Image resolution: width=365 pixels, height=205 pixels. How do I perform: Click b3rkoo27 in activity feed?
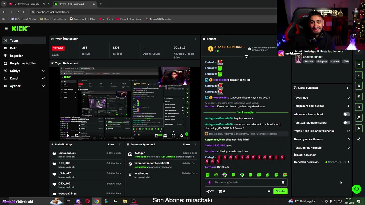click(x=65, y=173)
